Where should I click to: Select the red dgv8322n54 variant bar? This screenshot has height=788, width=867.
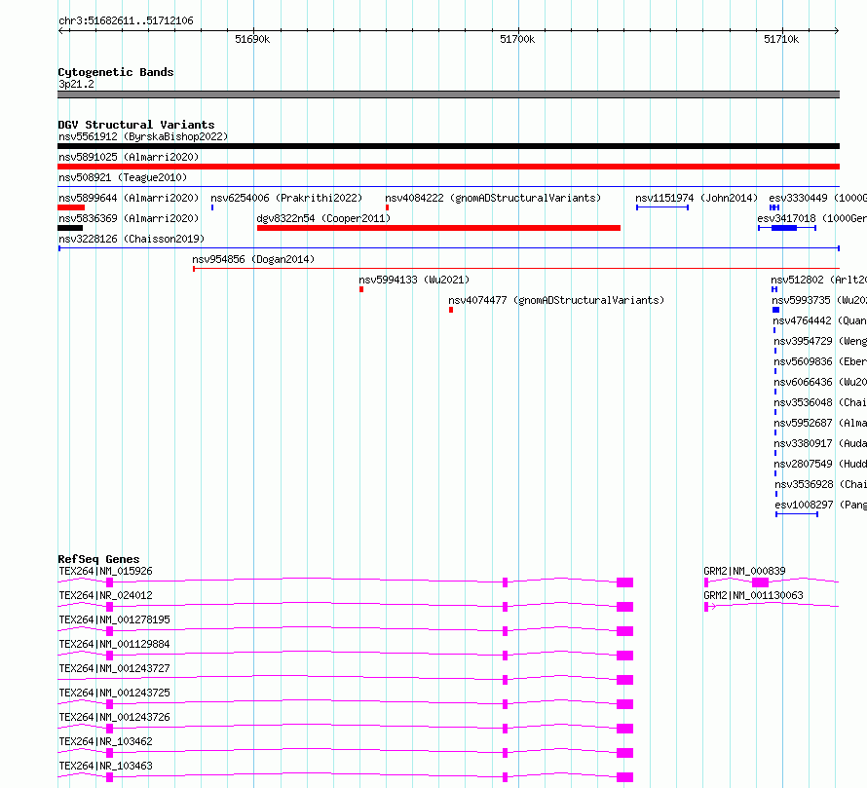tap(439, 228)
